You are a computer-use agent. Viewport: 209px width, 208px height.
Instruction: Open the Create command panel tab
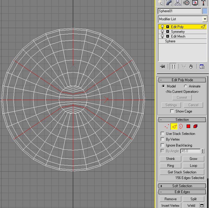pyautogui.click(x=161, y=3)
